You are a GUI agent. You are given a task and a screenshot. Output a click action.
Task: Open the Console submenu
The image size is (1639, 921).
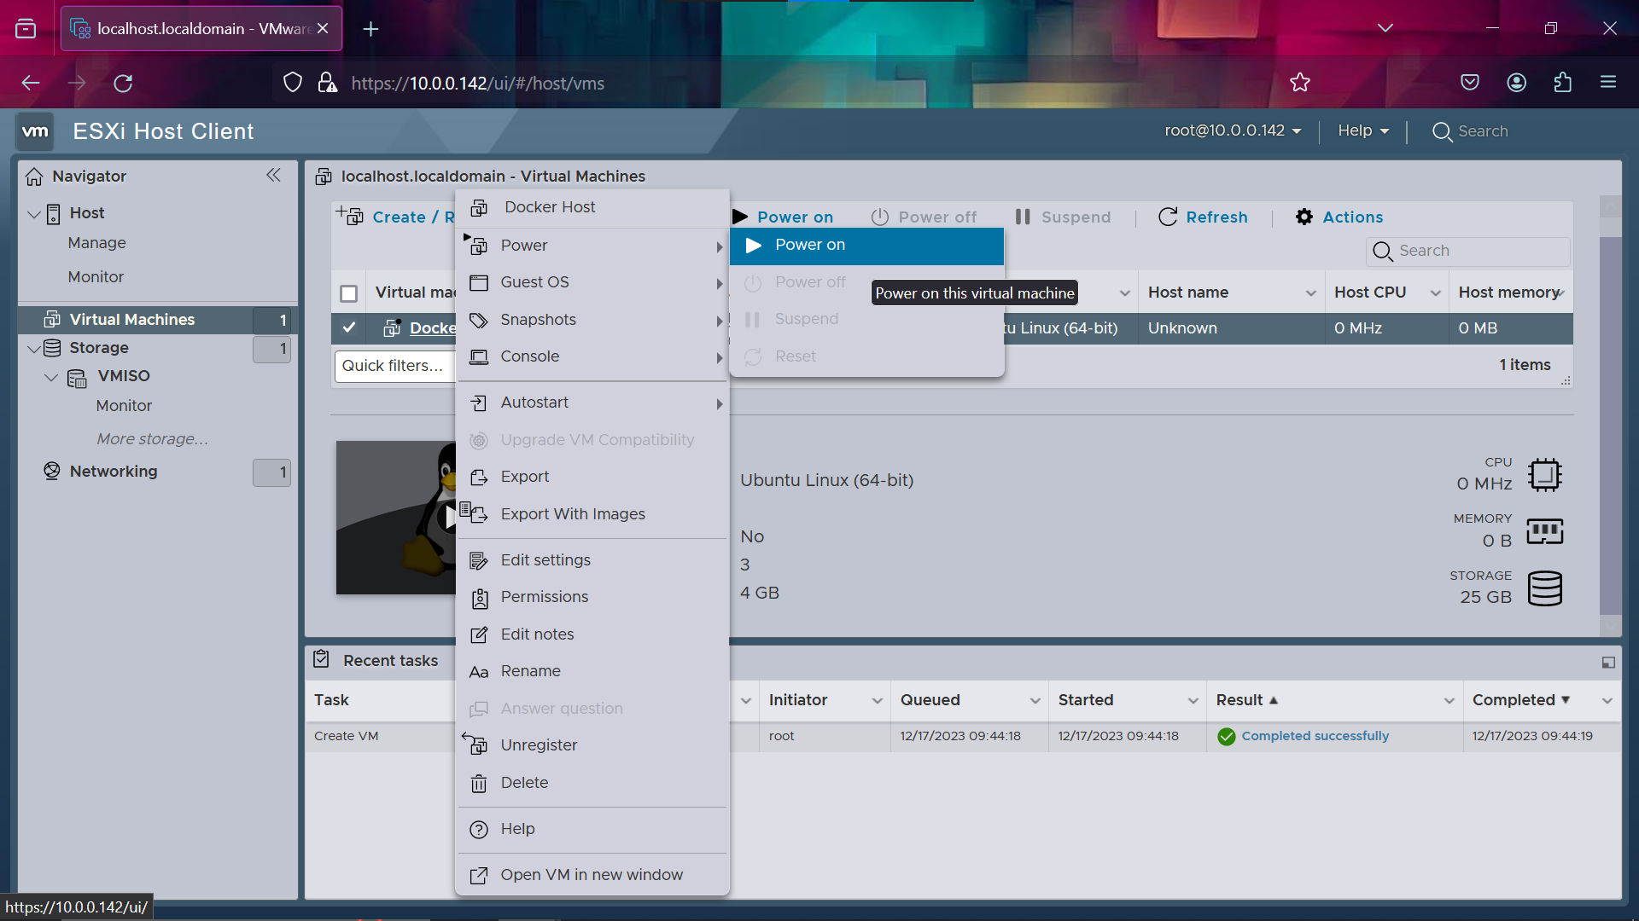592,356
